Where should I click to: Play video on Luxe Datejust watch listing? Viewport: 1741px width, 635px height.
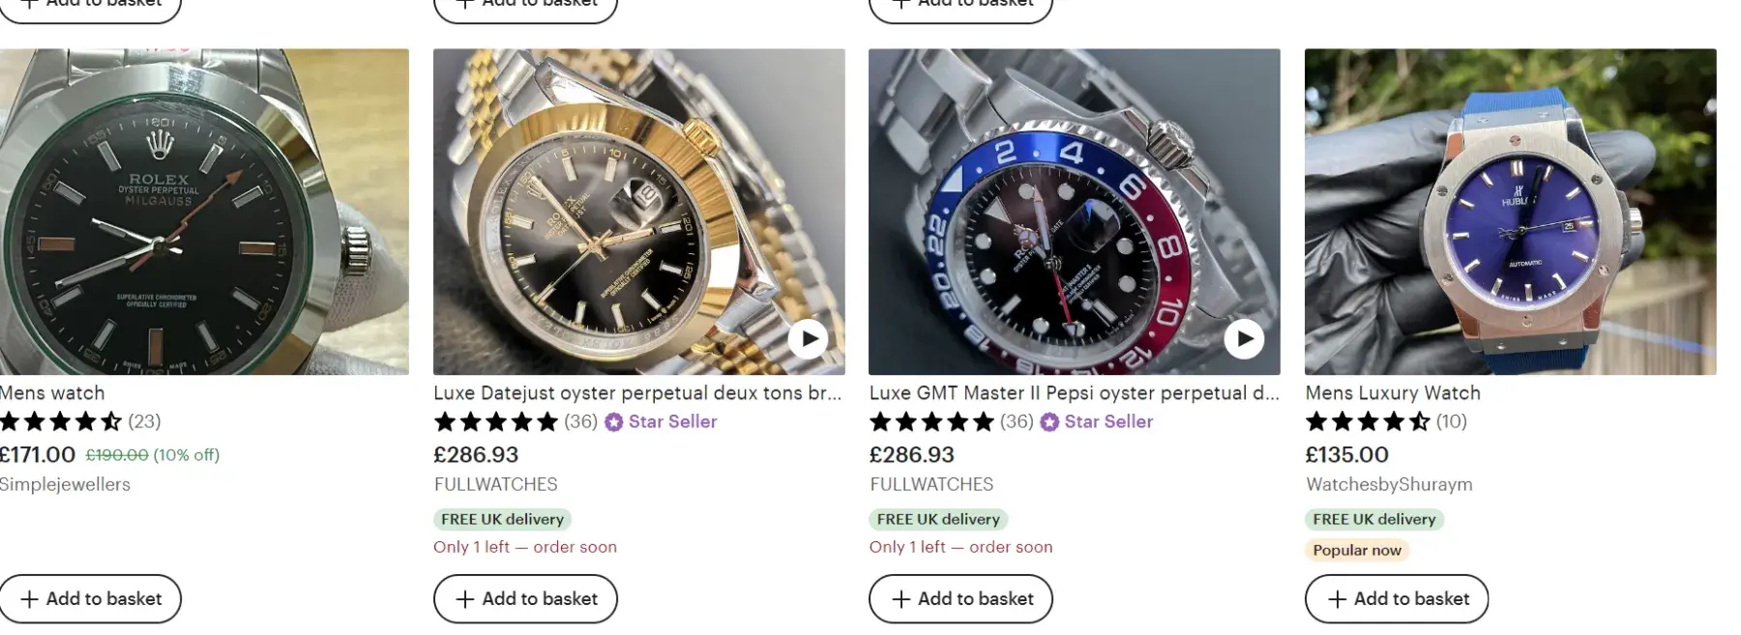coord(808,338)
